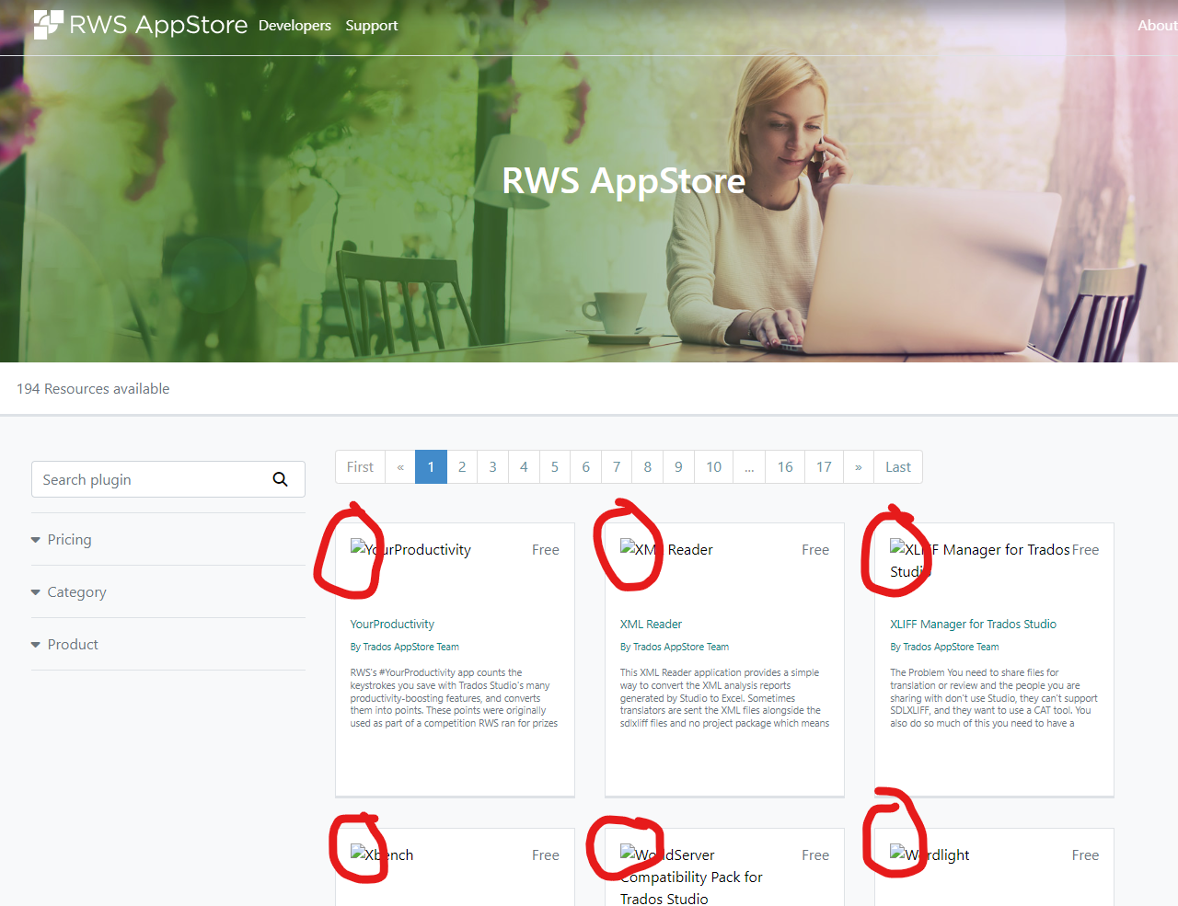This screenshot has height=906, width=1178.
Task: Open the YourProductivity app page
Action: coord(392,624)
